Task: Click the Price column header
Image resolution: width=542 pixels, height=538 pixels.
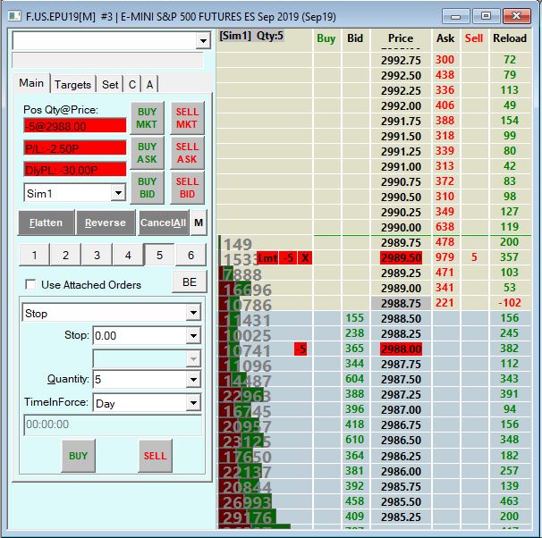Action: 401,38
